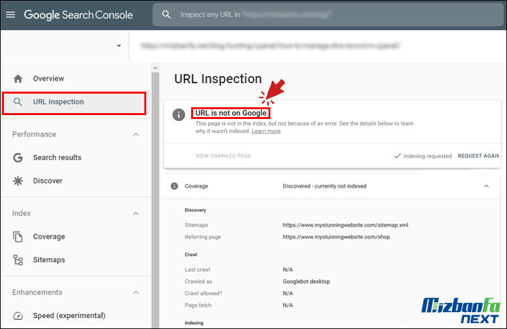Click the Google Search Console logo
The height and width of the screenshot is (329, 507).
(78, 15)
